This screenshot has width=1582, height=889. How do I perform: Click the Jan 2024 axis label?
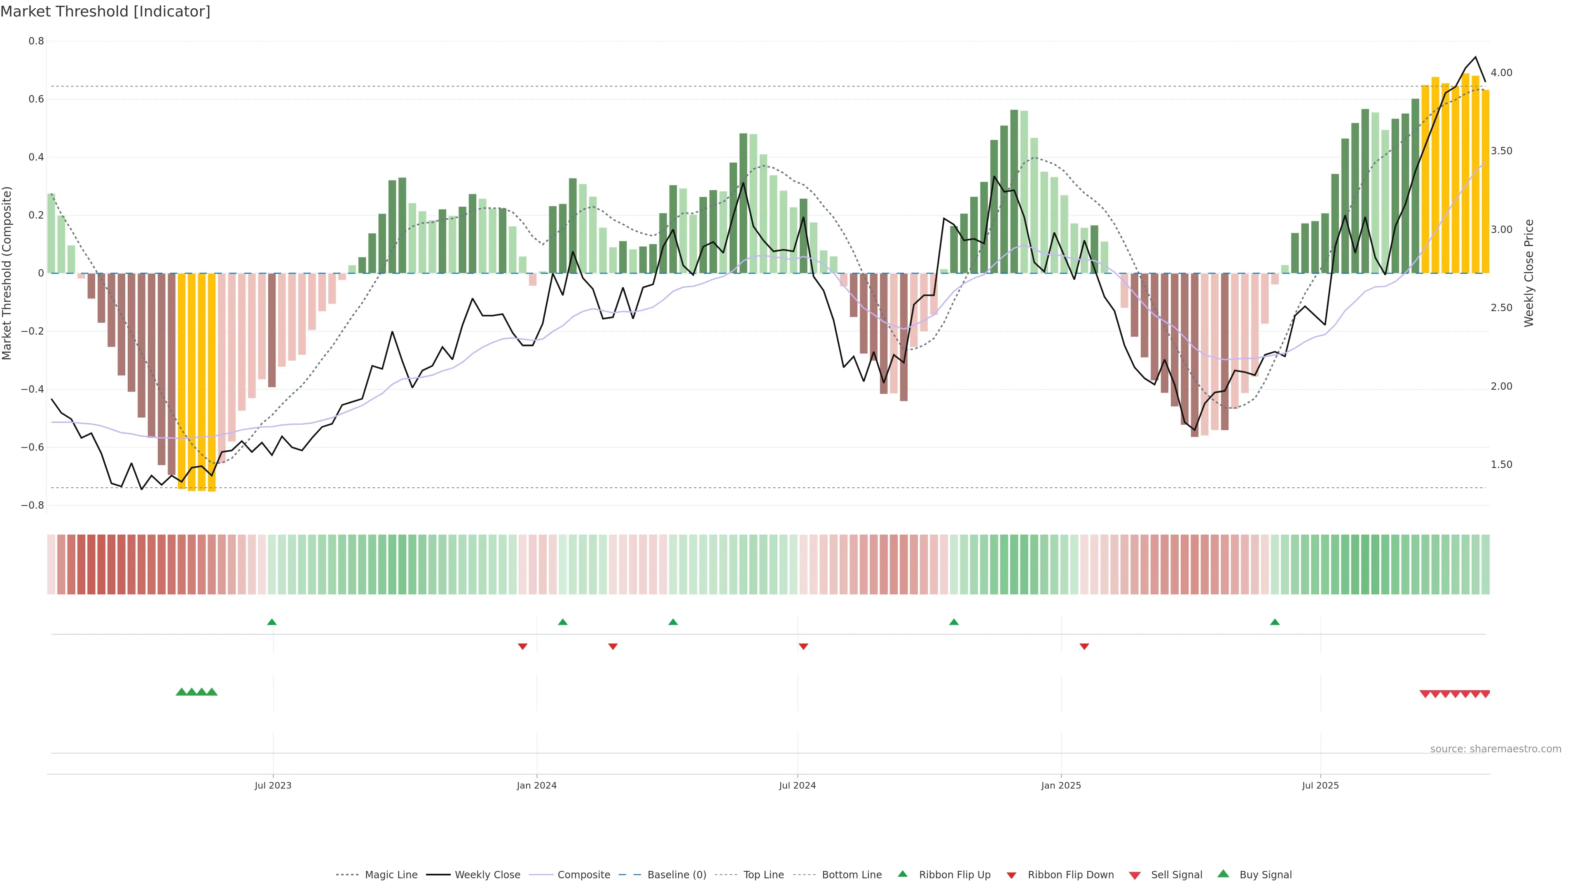536,785
